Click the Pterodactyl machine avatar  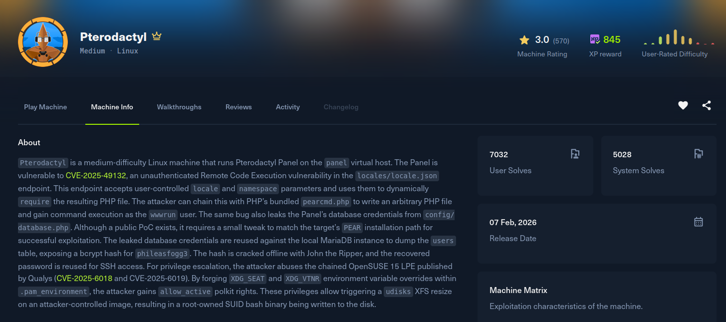pyautogui.click(x=42, y=41)
